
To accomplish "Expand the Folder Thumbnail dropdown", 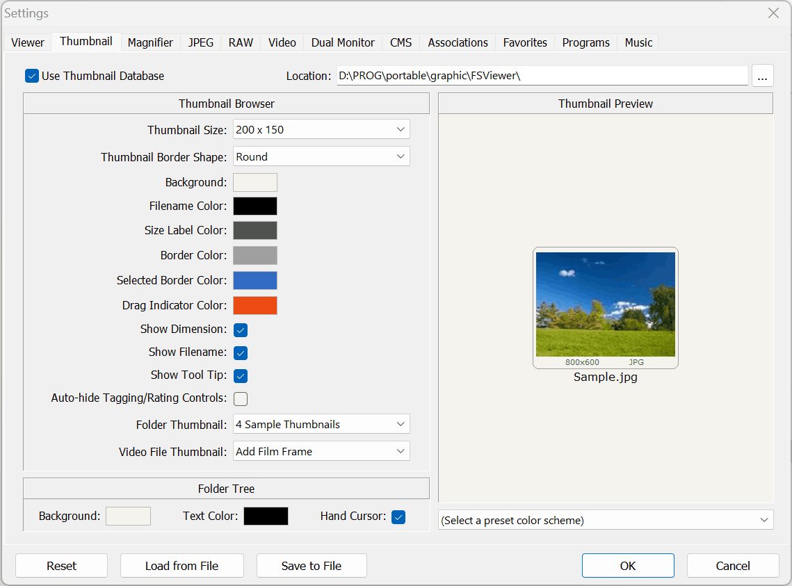I will tap(321, 425).
